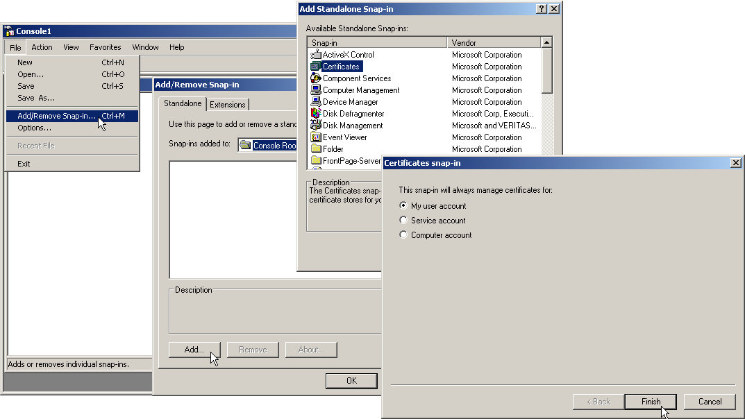Click the Finish button
The width and height of the screenshot is (745, 419).
tap(651, 402)
